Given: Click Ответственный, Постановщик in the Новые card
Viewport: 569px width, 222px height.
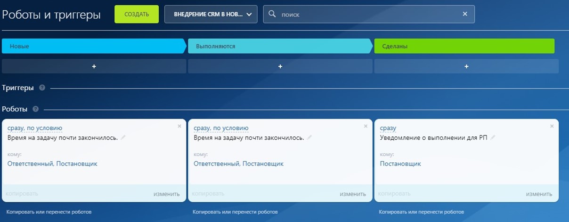Looking at the screenshot, I should tap(52, 164).
